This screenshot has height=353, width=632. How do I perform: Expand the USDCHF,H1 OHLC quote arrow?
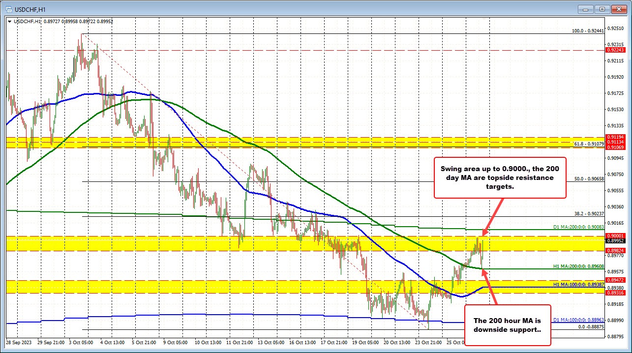point(10,22)
